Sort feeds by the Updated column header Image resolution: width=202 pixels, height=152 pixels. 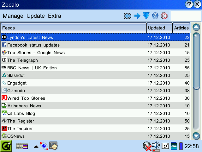pyautogui.click(x=160, y=28)
